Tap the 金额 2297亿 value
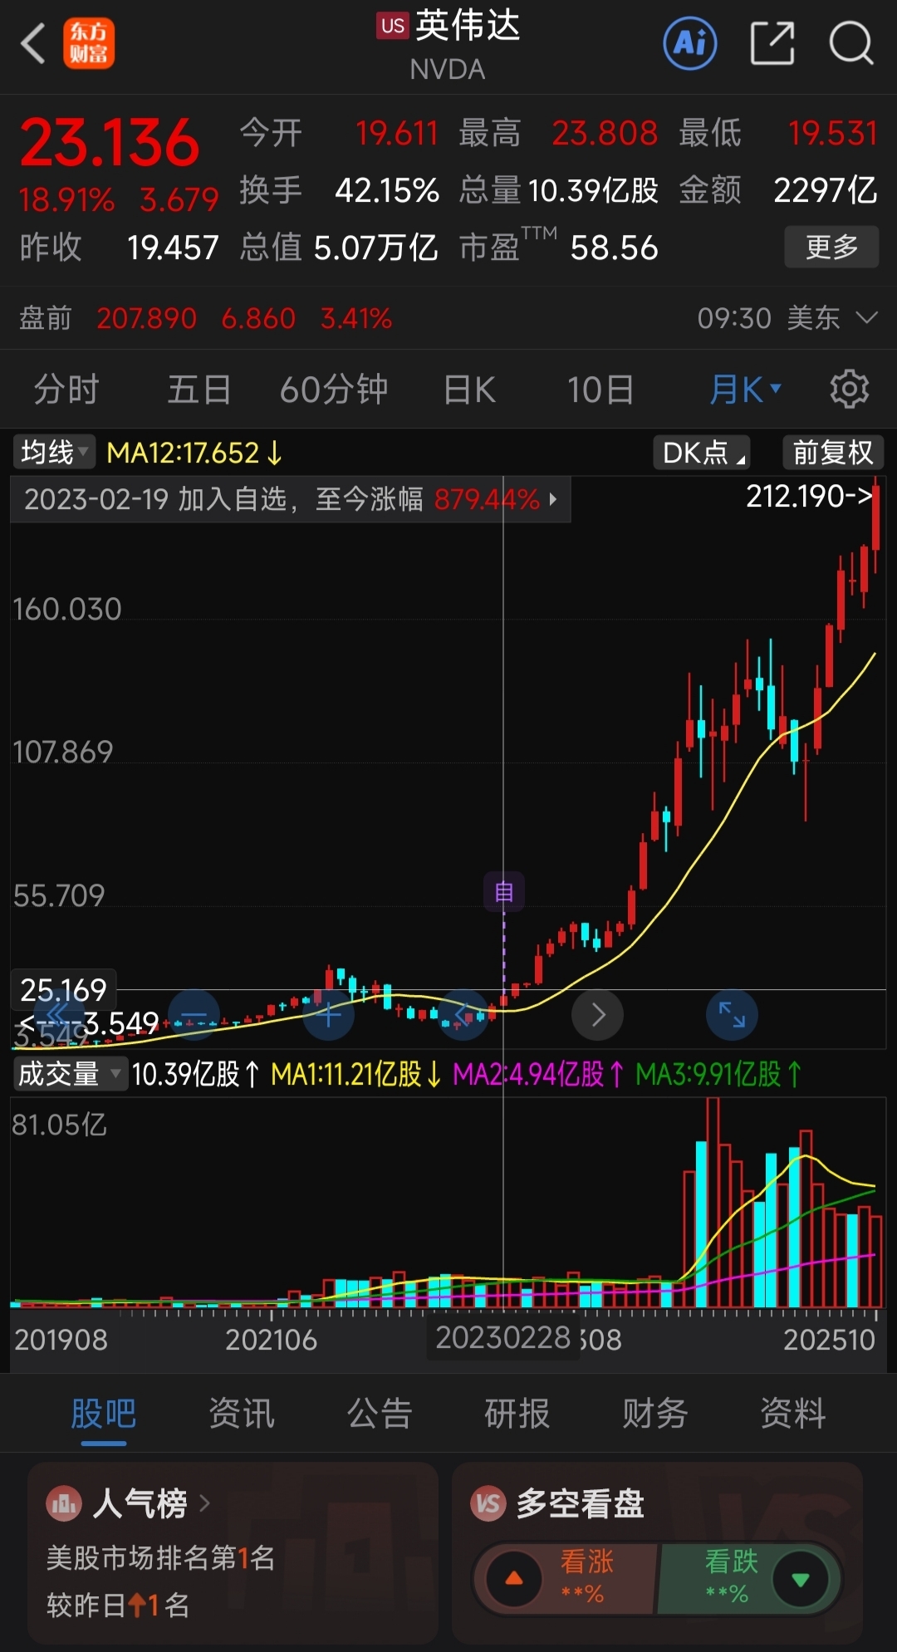The image size is (897, 1652). 825,190
